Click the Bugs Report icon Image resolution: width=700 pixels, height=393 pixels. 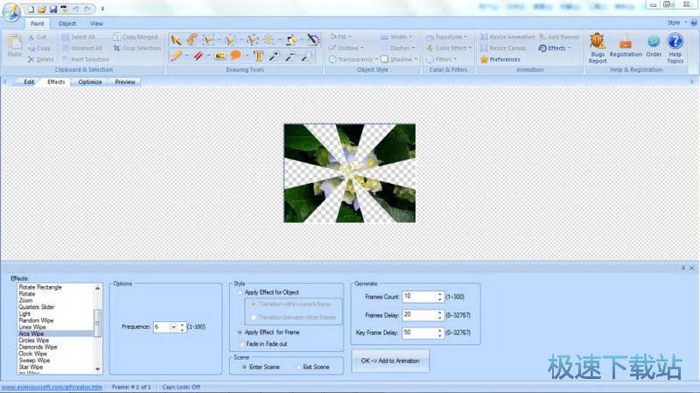[x=598, y=47]
